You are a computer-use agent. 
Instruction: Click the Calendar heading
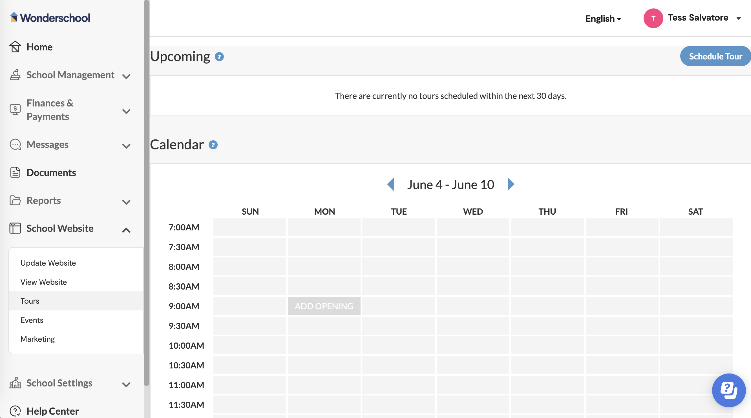[x=177, y=144]
